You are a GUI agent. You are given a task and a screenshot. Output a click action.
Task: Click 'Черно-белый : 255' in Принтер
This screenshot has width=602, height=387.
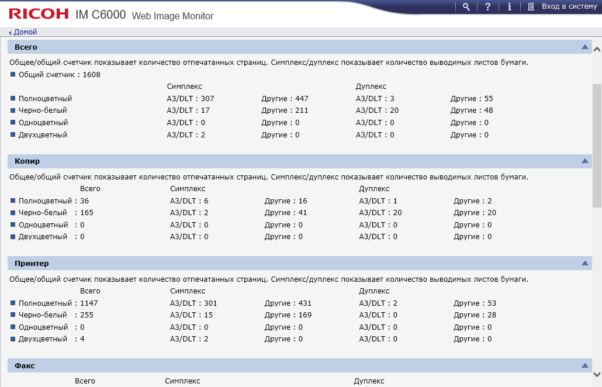coord(56,315)
